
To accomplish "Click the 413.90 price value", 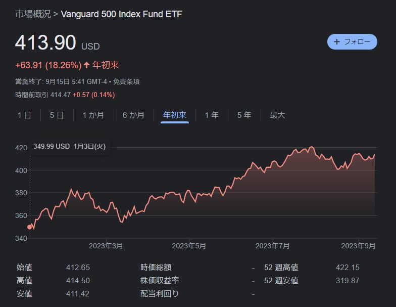I will click(x=45, y=42).
